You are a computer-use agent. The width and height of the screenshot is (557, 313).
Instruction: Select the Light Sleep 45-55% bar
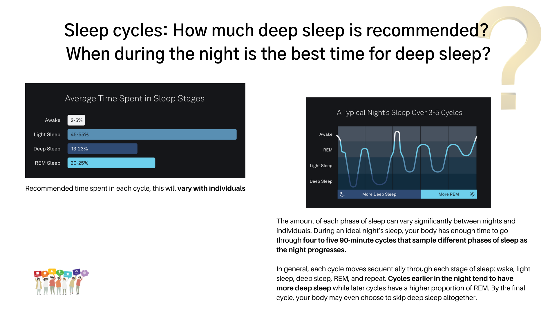click(x=152, y=134)
